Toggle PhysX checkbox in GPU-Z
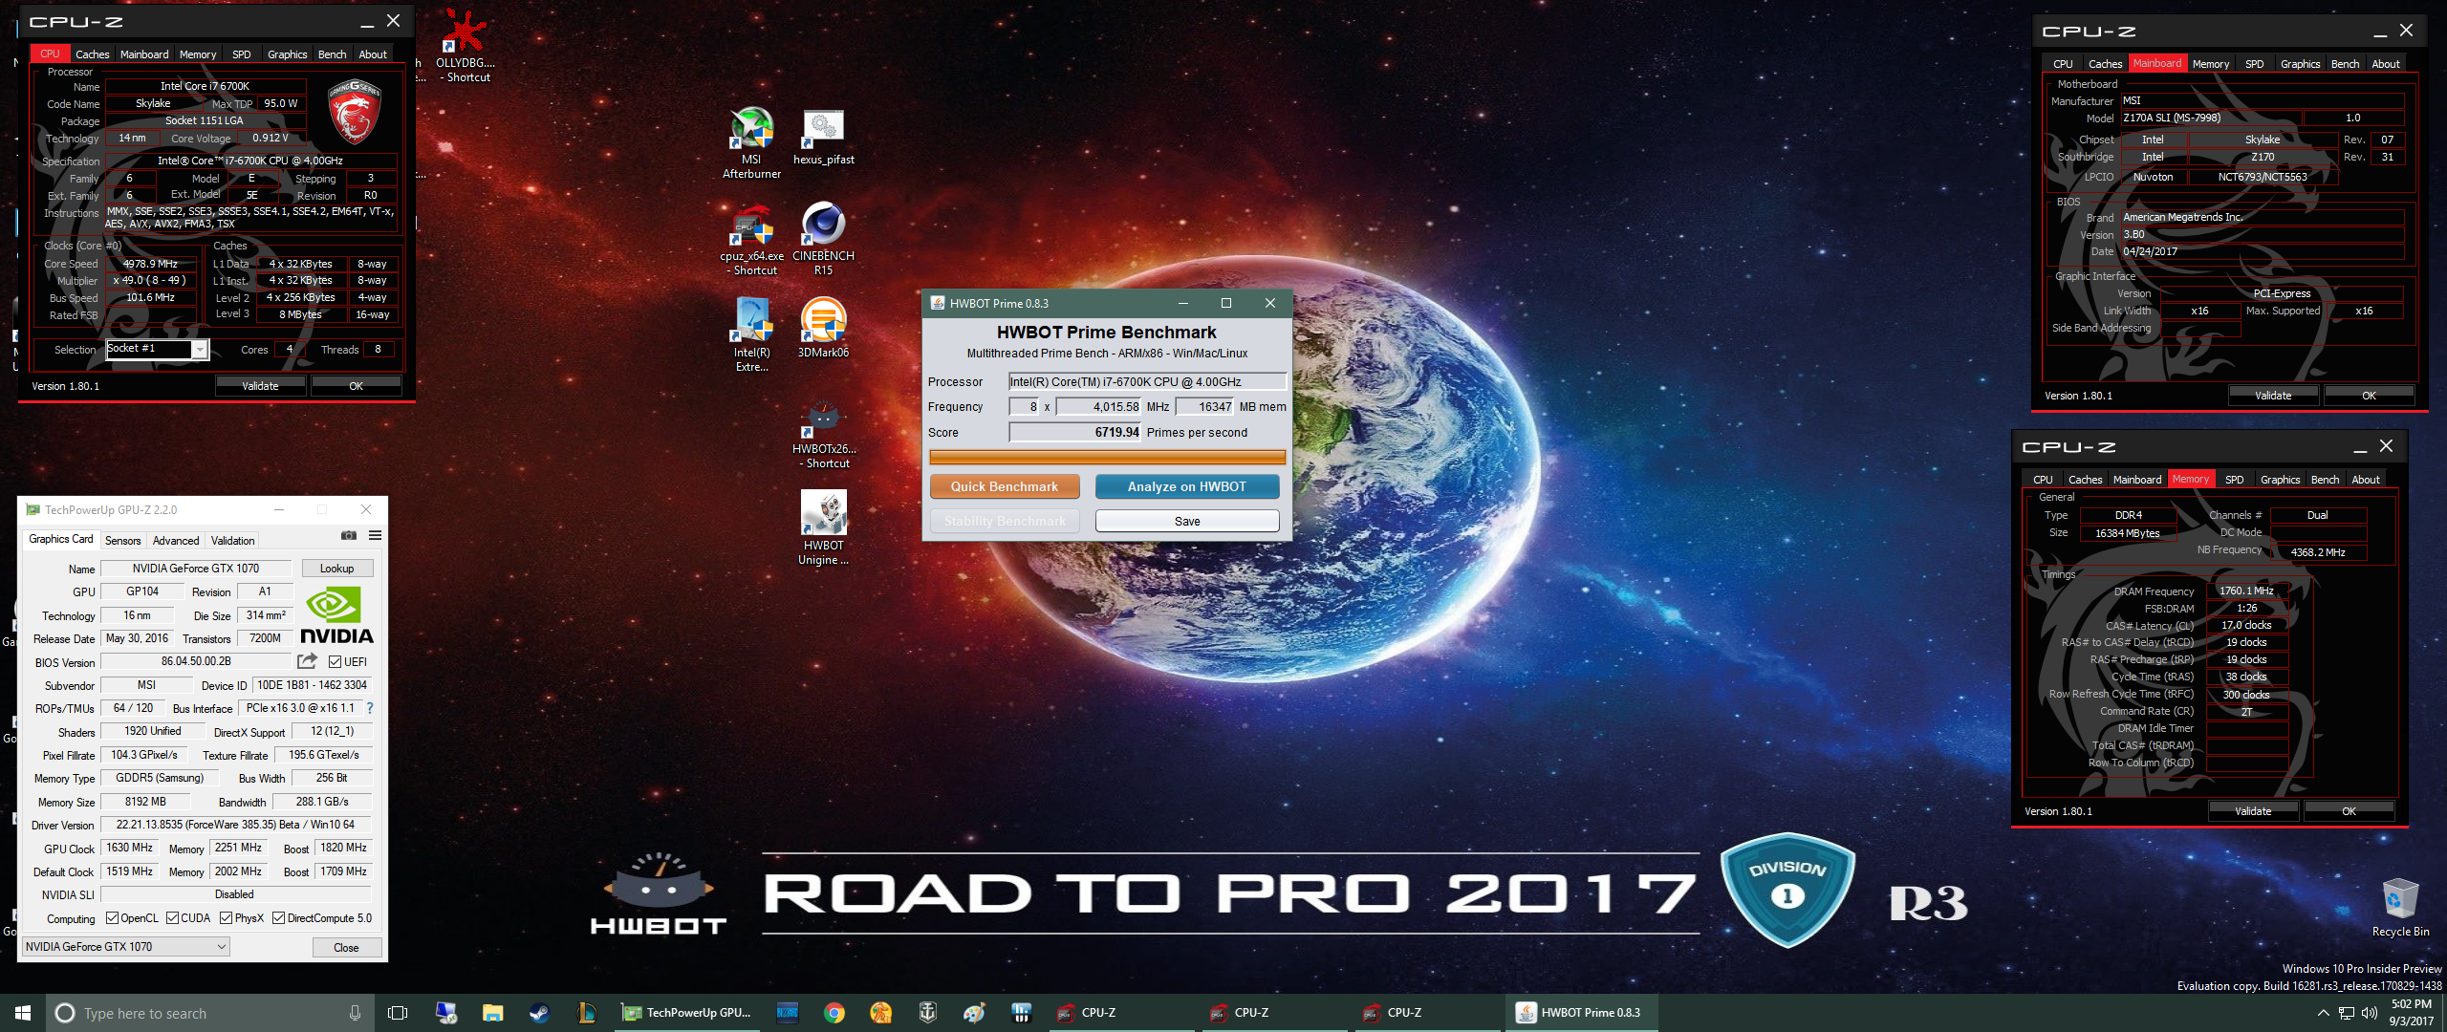2447x1032 pixels. click(x=226, y=918)
